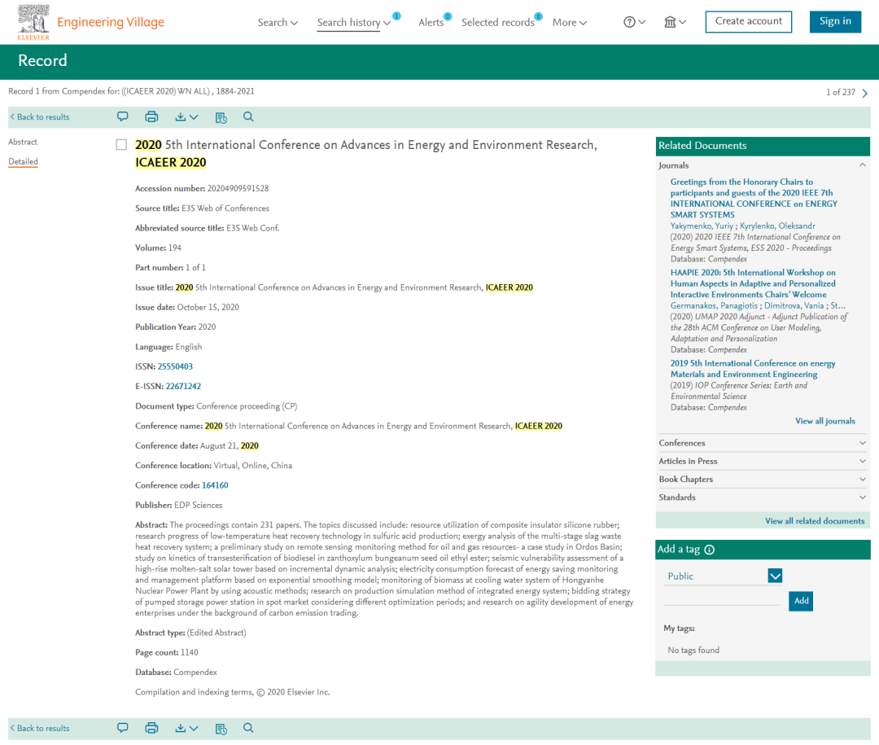879x745 pixels.
Task: Click View all journals
Action: click(x=825, y=421)
